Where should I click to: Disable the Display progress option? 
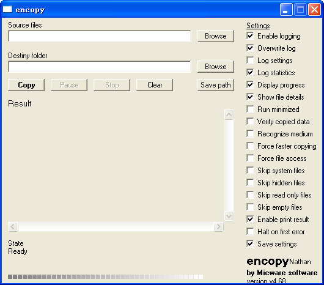click(250, 85)
